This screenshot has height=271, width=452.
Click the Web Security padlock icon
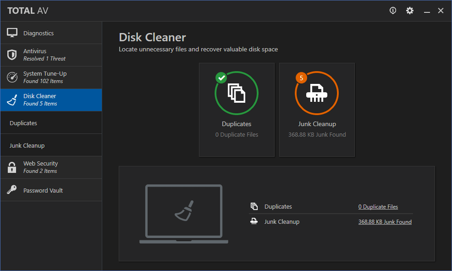pyautogui.click(x=12, y=167)
